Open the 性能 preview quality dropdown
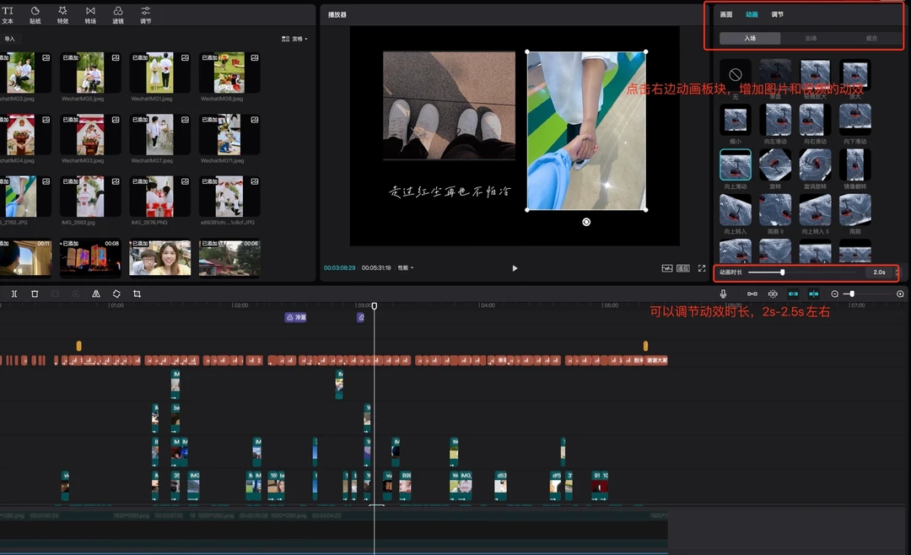911x555 pixels. (x=406, y=268)
